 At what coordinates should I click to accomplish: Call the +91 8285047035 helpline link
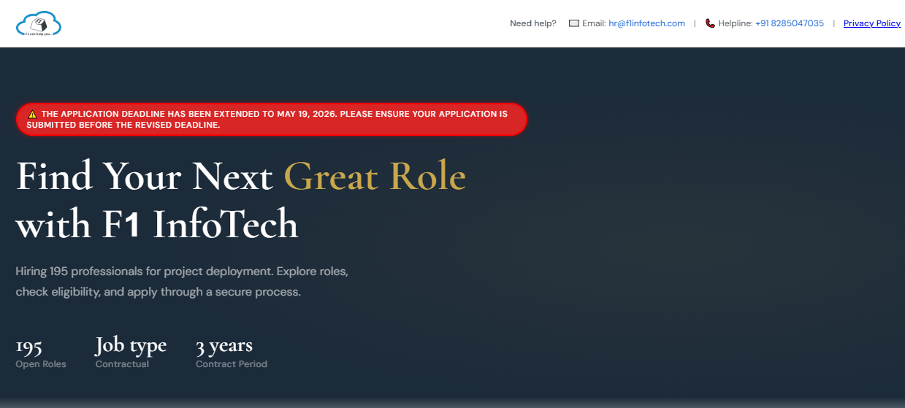click(790, 23)
